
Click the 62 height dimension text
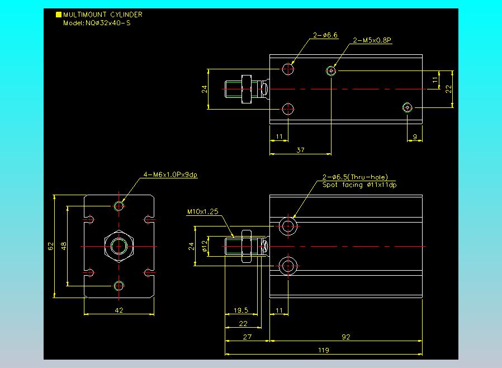[50, 246]
